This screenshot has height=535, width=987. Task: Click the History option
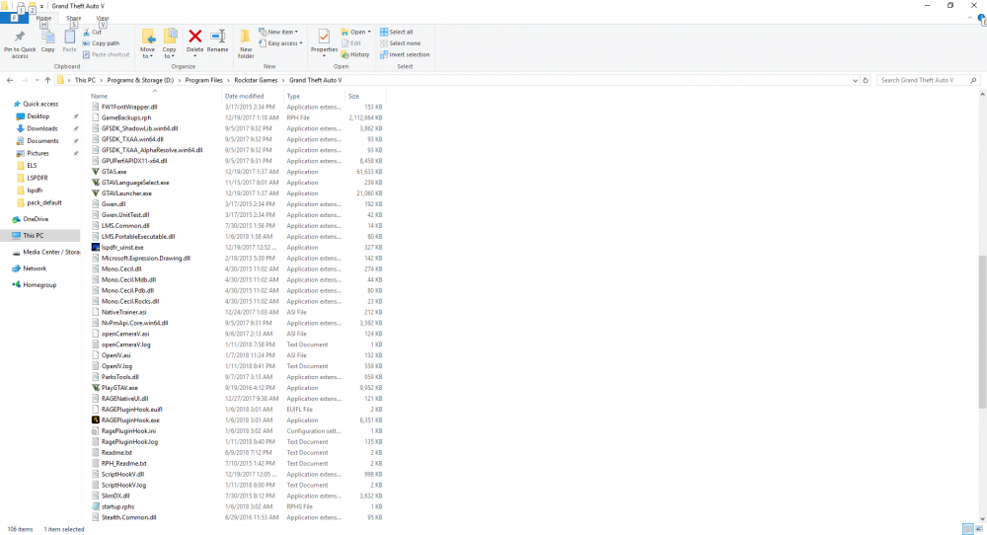pos(355,54)
